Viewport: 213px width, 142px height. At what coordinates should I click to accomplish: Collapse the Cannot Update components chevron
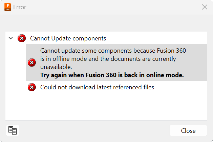click(11, 38)
